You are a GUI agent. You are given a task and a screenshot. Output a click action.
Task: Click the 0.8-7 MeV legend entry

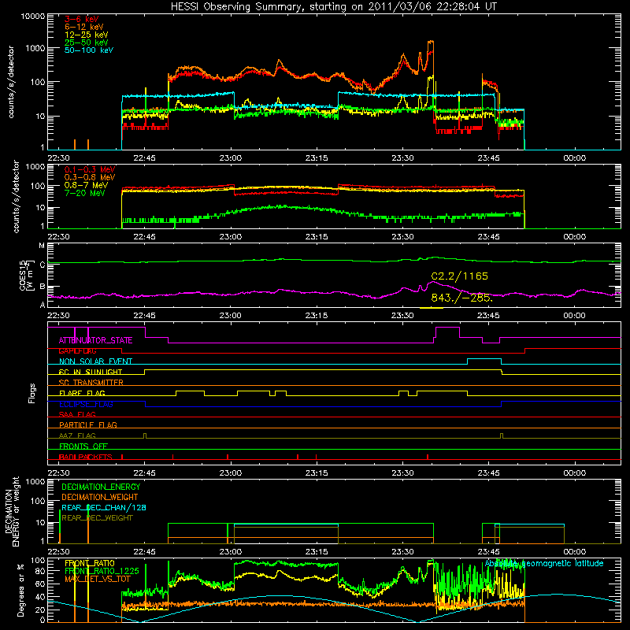[x=87, y=185]
